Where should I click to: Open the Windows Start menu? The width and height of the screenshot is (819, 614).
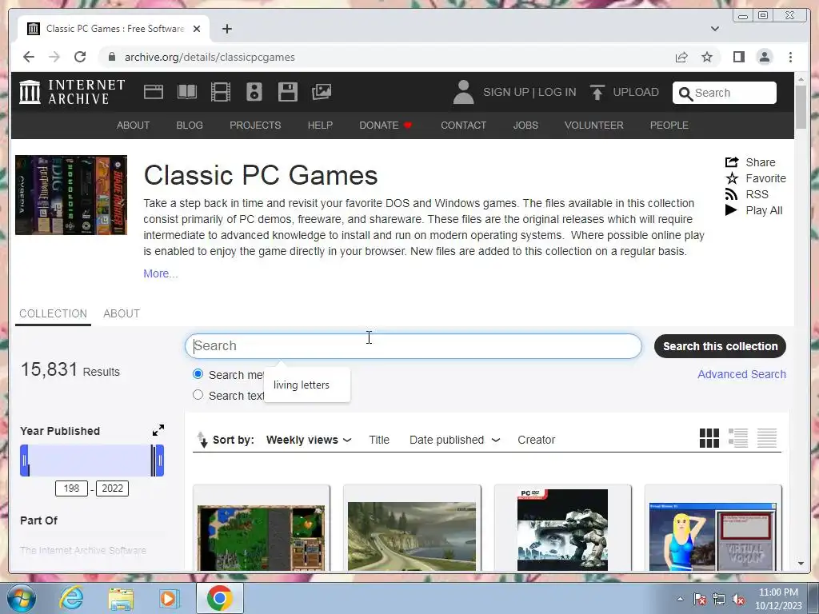(22, 598)
